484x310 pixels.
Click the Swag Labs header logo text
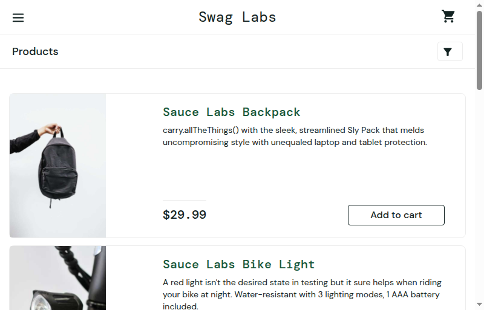click(x=237, y=18)
